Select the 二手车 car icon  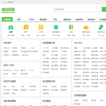[41, 27]
